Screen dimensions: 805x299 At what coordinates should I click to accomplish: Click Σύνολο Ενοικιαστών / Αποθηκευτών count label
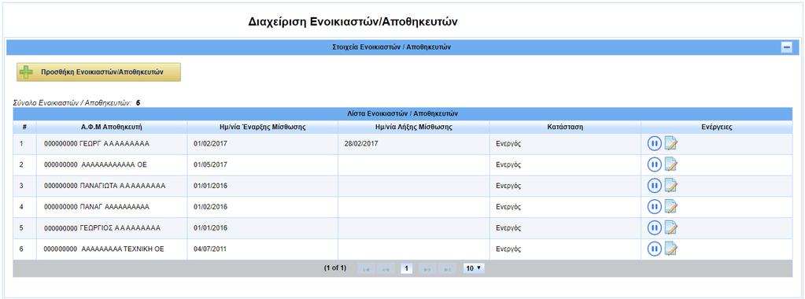tap(76, 103)
